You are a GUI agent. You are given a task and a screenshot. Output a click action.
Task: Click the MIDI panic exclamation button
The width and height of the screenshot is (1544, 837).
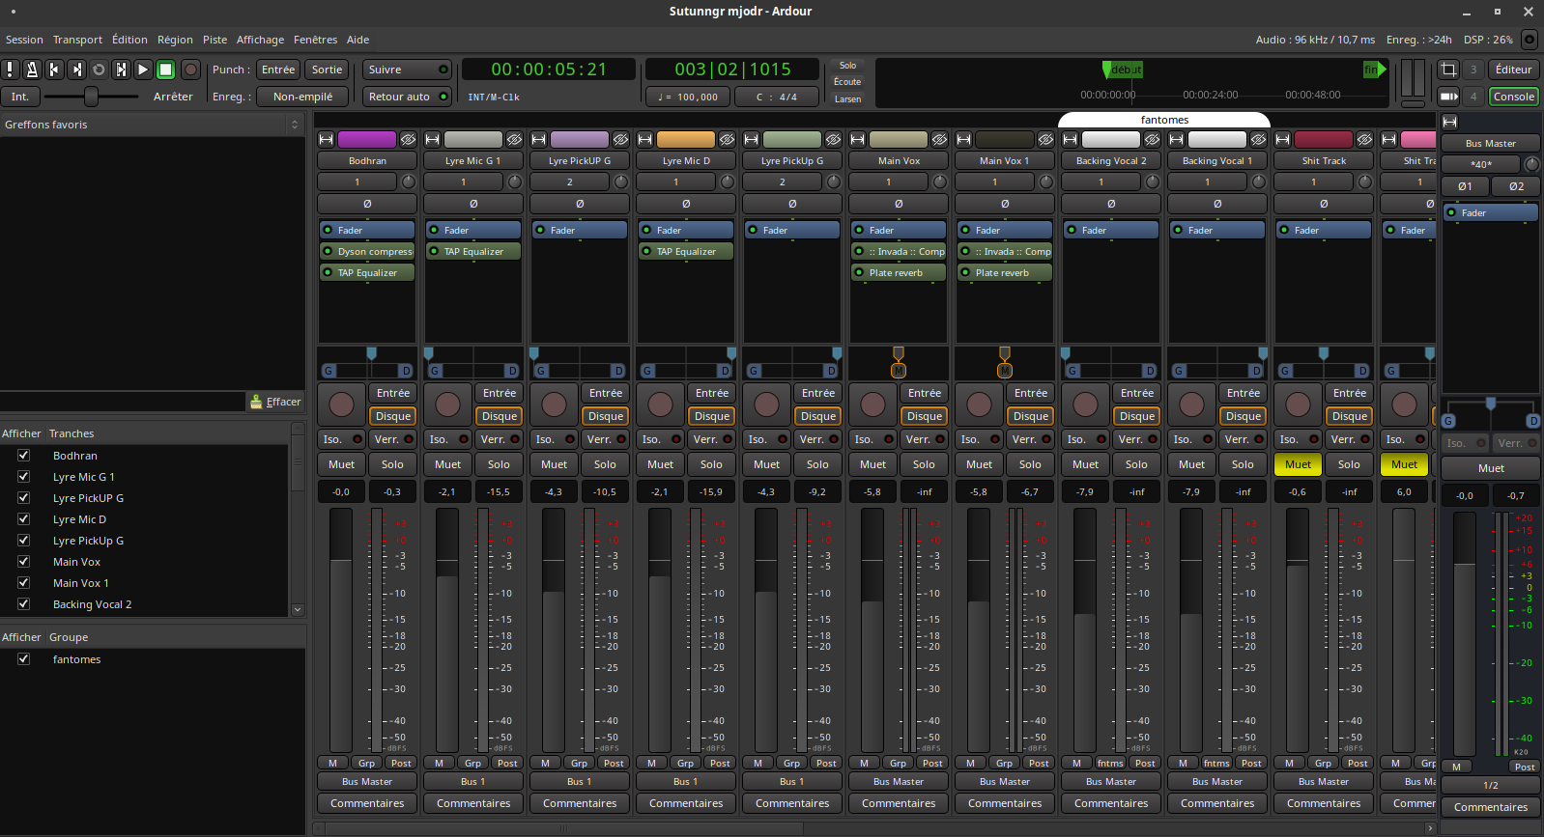10,70
